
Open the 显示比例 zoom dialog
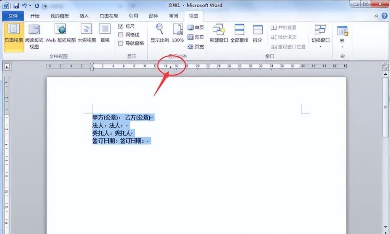click(x=160, y=34)
